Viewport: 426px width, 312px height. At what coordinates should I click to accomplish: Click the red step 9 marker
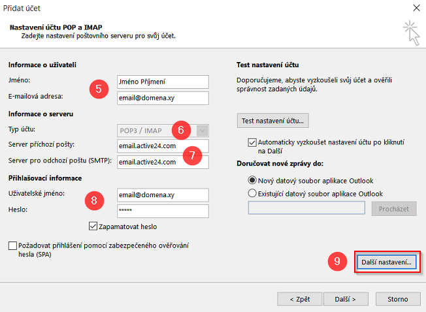(336, 261)
